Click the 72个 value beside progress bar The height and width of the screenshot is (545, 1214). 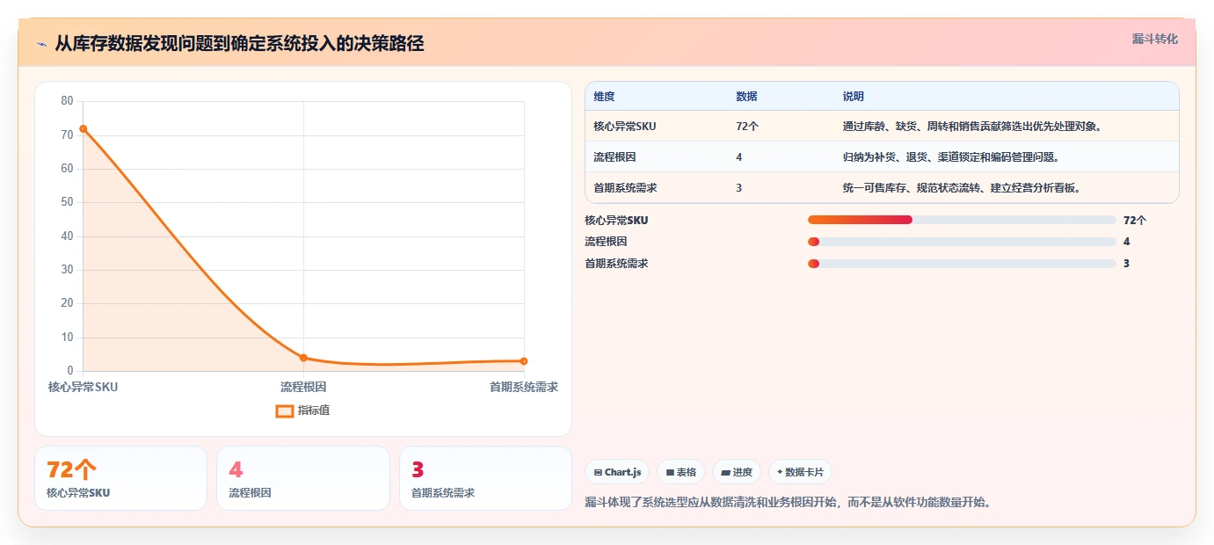(1135, 221)
